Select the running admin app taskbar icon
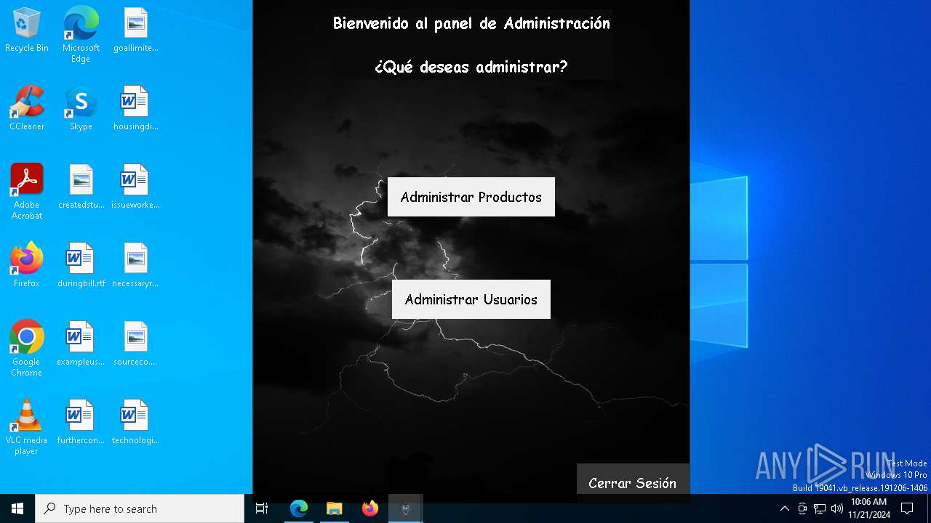 coord(406,508)
